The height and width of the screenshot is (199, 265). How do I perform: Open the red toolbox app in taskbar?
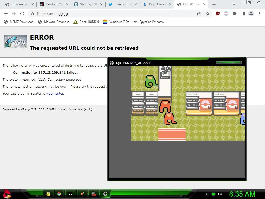click(94, 194)
